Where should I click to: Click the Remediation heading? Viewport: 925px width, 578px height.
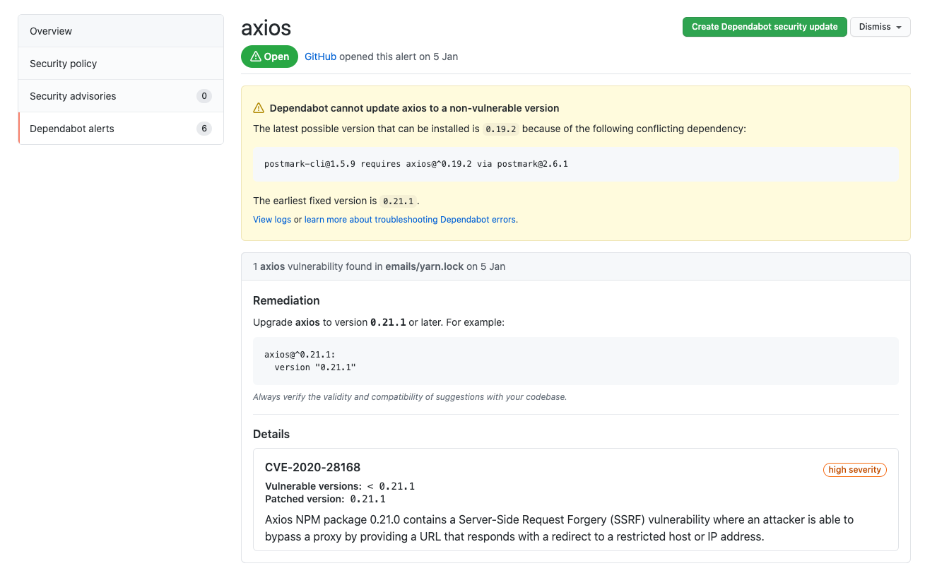click(x=286, y=300)
